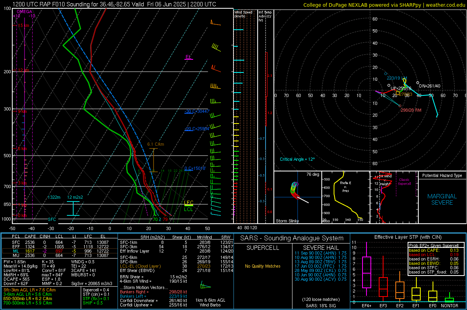Click the Eff Shear (EBWD) row label

click(137, 270)
